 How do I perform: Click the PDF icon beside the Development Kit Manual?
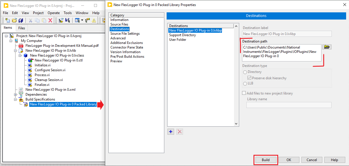click(x=21, y=46)
